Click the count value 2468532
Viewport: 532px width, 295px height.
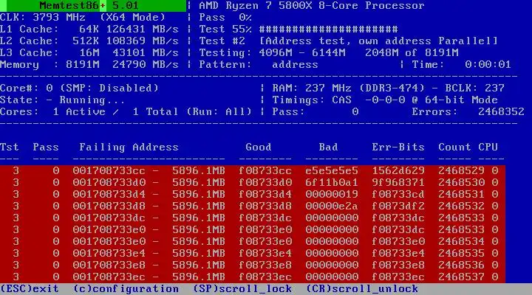pos(461,206)
